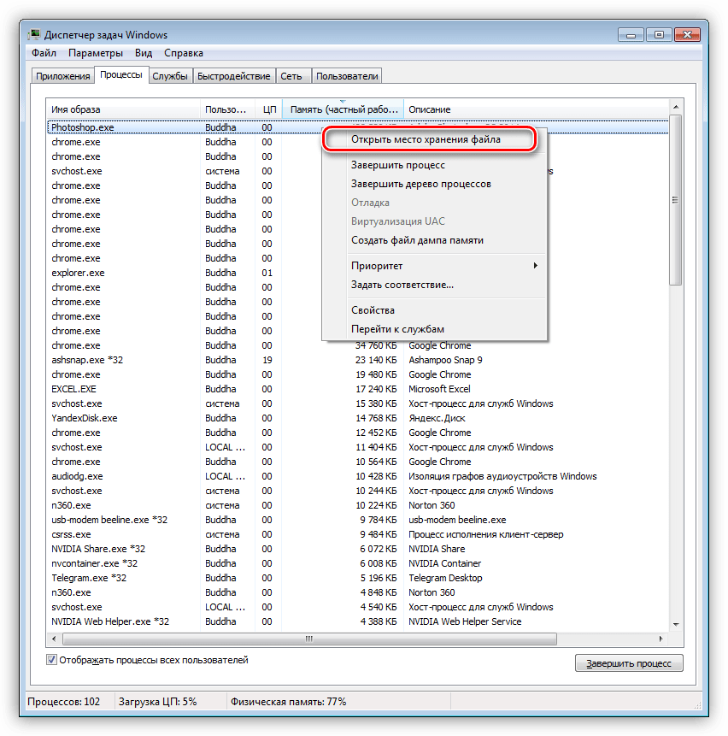This screenshot has width=728, height=736.
Task: Choose Завершить дерево процессов
Action: click(x=434, y=184)
